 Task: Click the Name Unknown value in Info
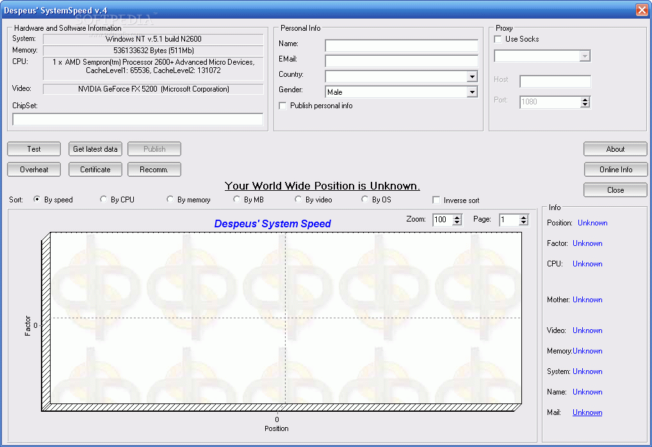587,392
